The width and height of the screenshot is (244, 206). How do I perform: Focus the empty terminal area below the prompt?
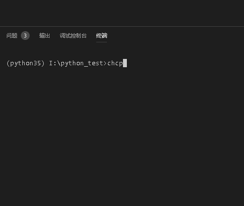pyautogui.click(x=122, y=136)
